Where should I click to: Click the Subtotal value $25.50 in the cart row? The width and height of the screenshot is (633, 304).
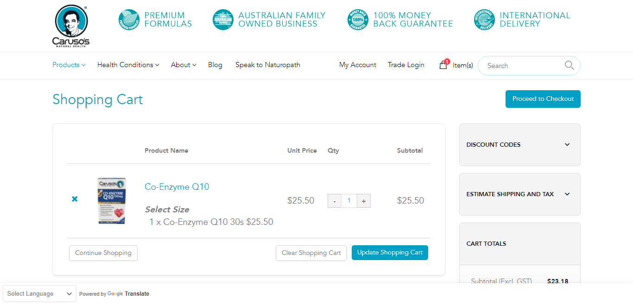pos(411,201)
